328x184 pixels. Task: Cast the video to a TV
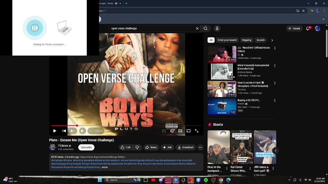pos(188,131)
